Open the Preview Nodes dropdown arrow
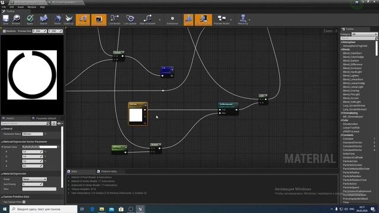379x213 pixels. pyautogui.click(x=231, y=20)
